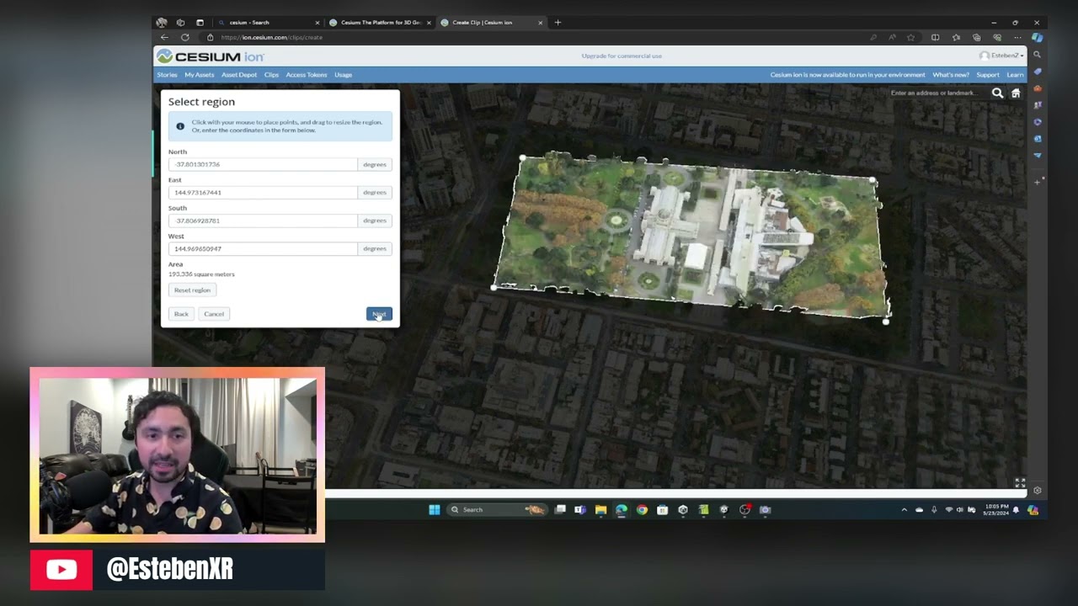Click the Next button
This screenshot has height=606, width=1078.
click(x=379, y=314)
